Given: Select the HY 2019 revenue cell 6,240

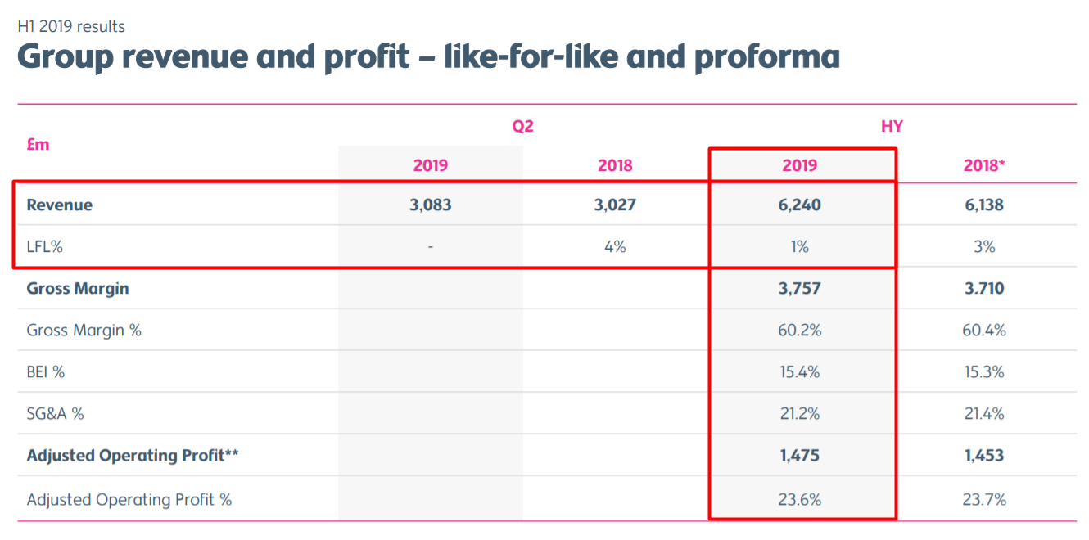Looking at the screenshot, I should pos(800,205).
